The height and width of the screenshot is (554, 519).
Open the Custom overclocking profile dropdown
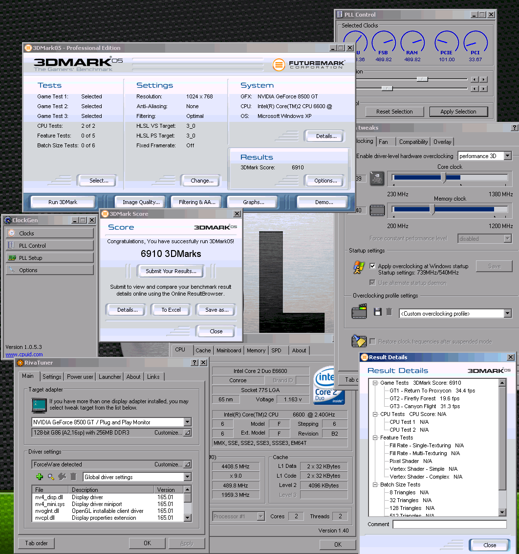[507, 313]
